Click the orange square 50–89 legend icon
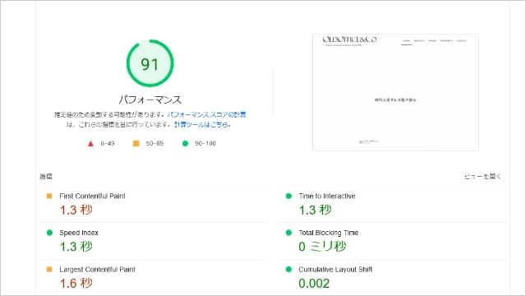The image size is (526, 296). click(x=136, y=143)
